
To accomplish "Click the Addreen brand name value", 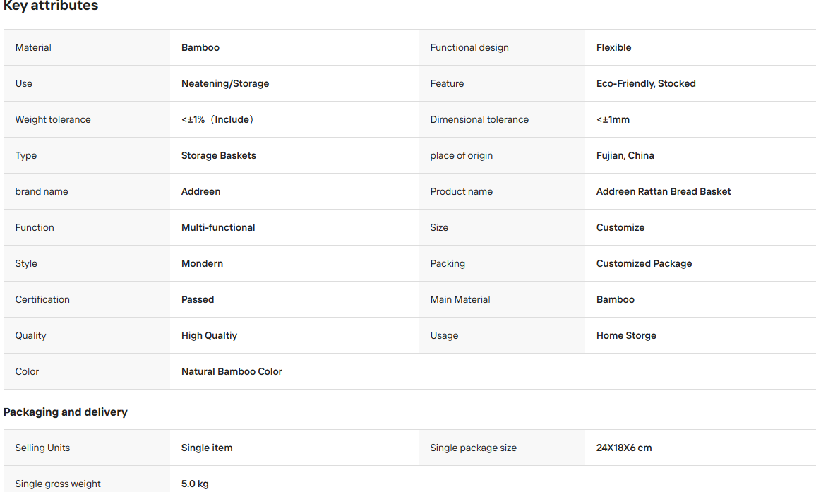I will pyautogui.click(x=201, y=191).
